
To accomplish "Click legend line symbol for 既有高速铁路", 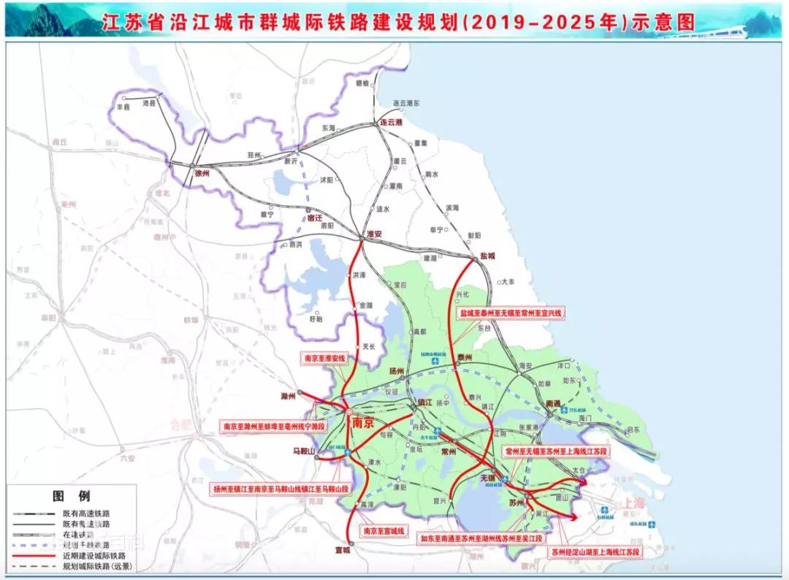I will pyautogui.click(x=34, y=514).
